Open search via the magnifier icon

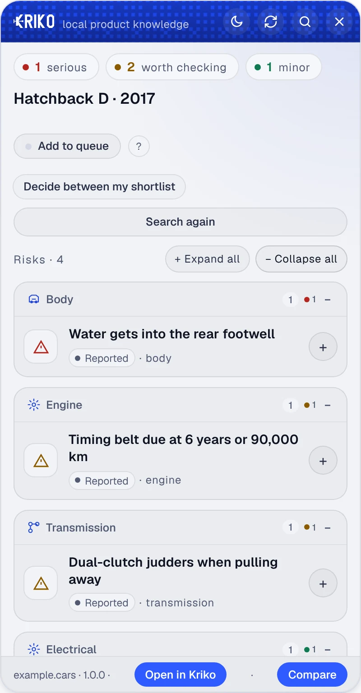(x=305, y=22)
